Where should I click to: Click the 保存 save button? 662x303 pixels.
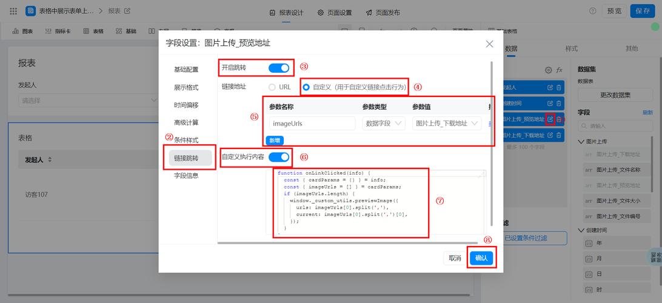click(x=643, y=11)
